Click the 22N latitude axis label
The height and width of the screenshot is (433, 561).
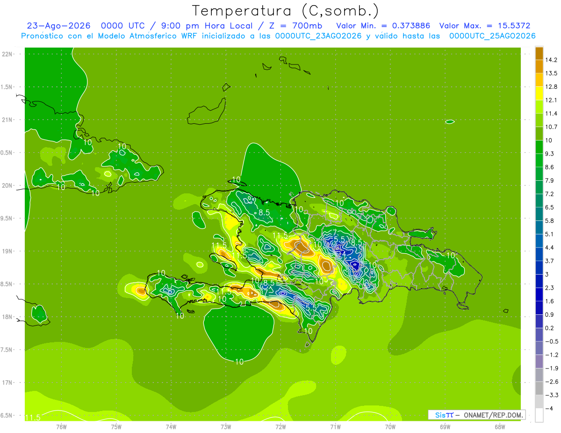tap(7, 54)
